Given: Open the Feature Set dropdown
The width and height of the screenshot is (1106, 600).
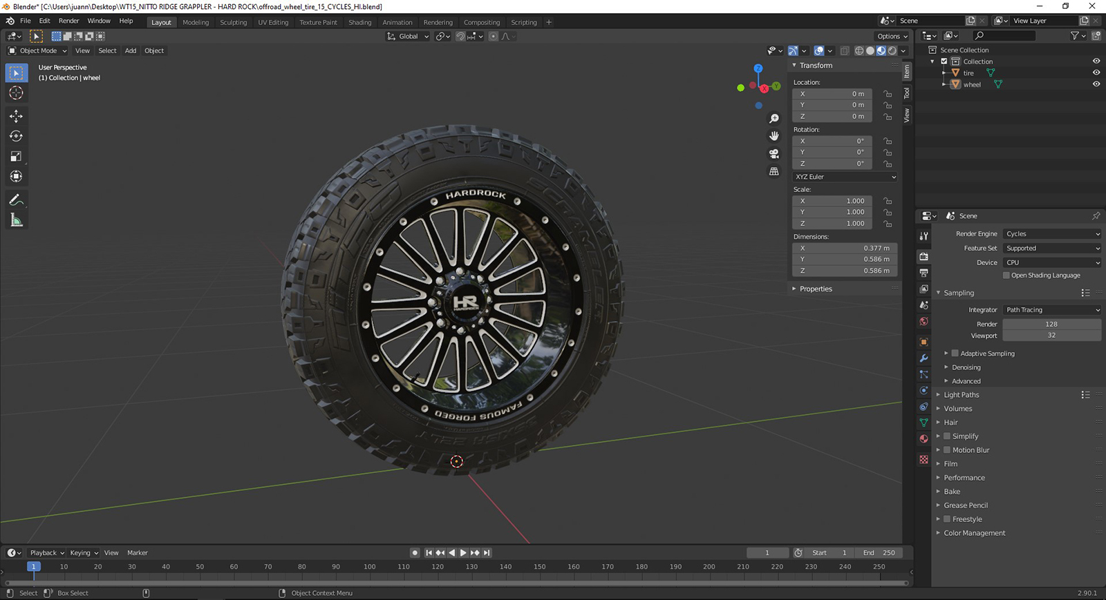Looking at the screenshot, I should pyautogui.click(x=1052, y=249).
